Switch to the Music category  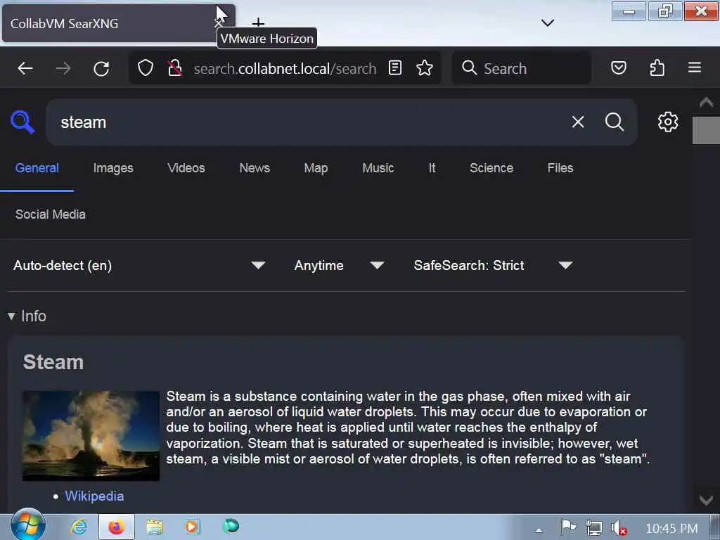378,168
